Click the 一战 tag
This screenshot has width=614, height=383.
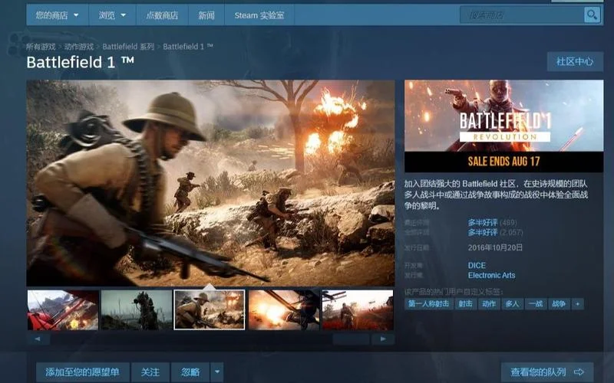(536, 303)
